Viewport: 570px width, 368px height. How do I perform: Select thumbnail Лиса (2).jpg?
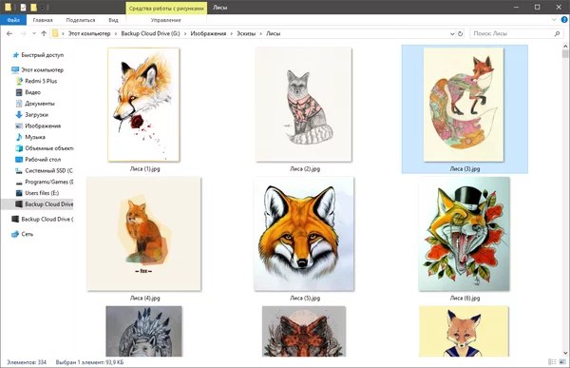click(x=304, y=105)
